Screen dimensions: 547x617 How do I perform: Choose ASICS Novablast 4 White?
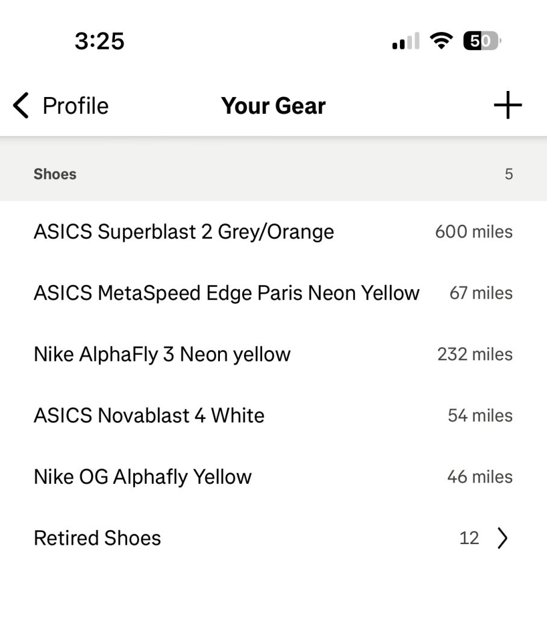coord(149,416)
